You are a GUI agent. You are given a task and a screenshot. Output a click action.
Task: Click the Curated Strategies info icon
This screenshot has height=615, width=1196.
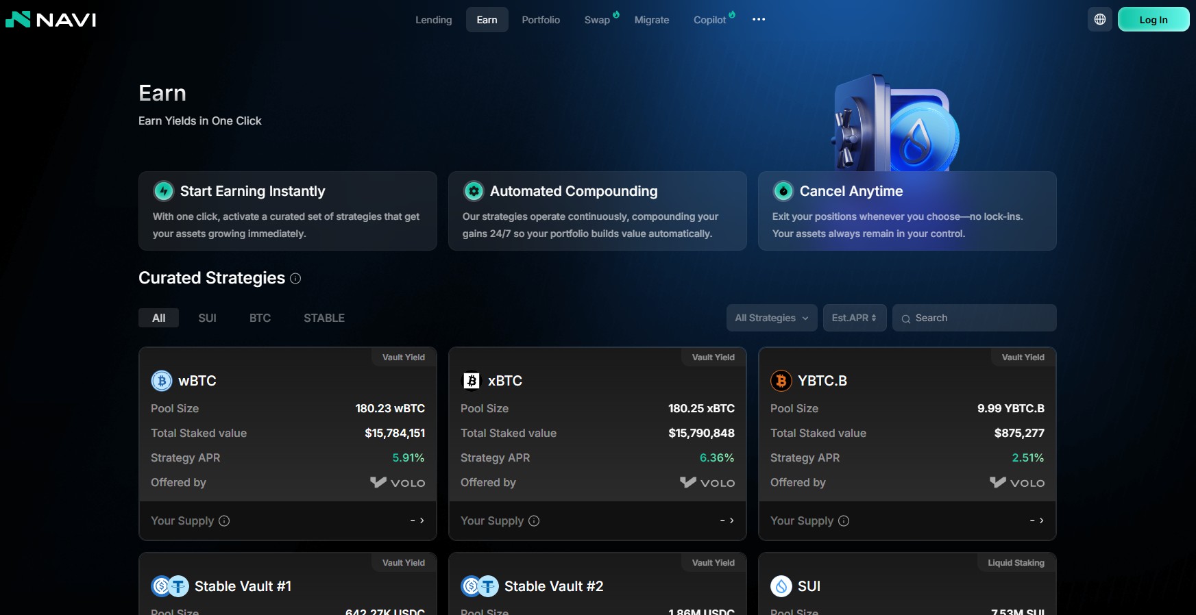click(x=295, y=279)
